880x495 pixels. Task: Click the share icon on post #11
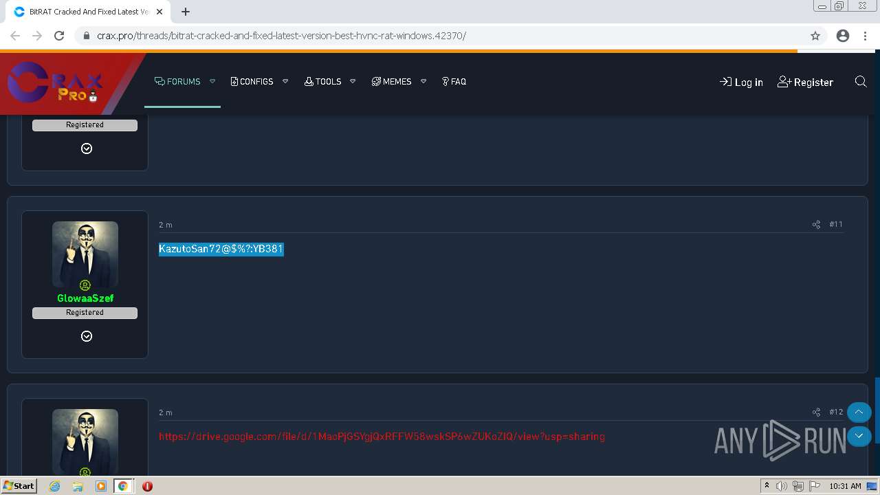(816, 224)
